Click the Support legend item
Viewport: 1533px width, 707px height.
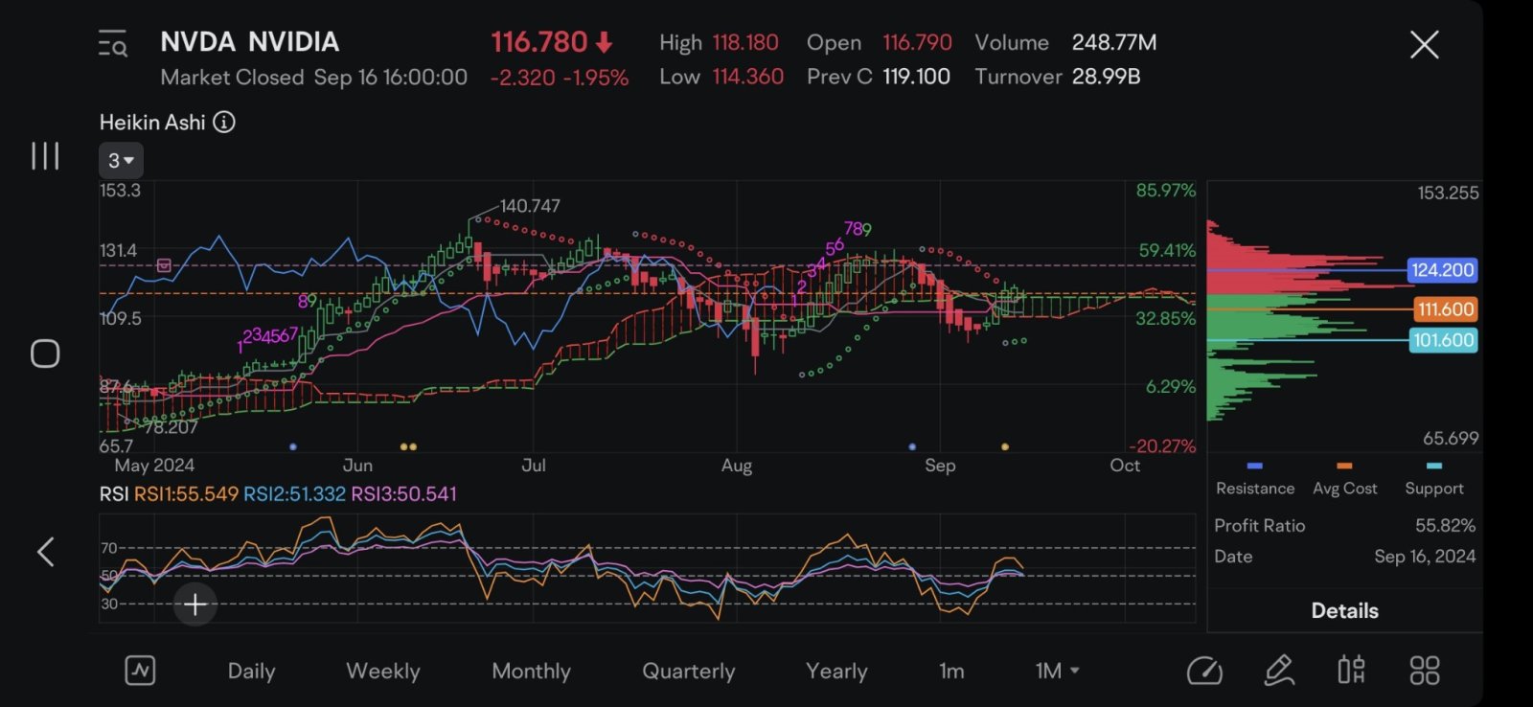click(1434, 480)
